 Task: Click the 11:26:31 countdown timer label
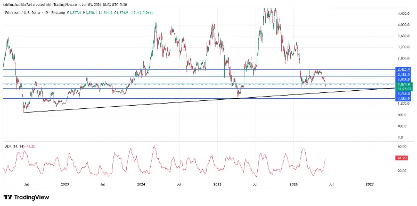pyautogui.click(x=404, y=89)
